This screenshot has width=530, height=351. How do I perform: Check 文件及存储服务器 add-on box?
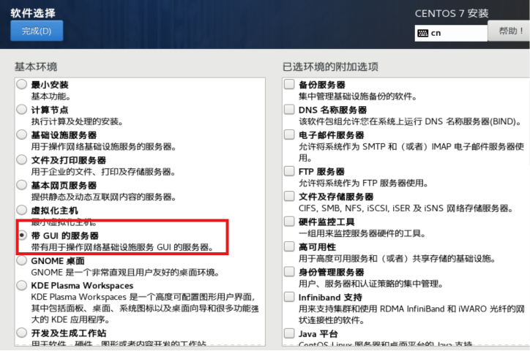point(289,196)
